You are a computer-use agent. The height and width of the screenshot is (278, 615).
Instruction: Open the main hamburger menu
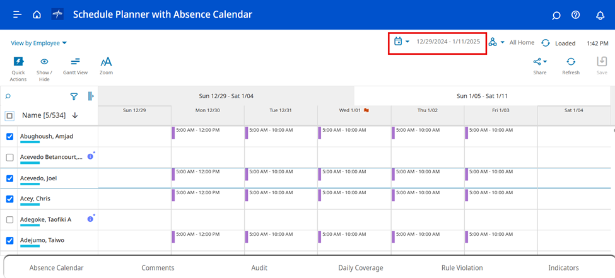pyautogui.click(x=17, y=14)
